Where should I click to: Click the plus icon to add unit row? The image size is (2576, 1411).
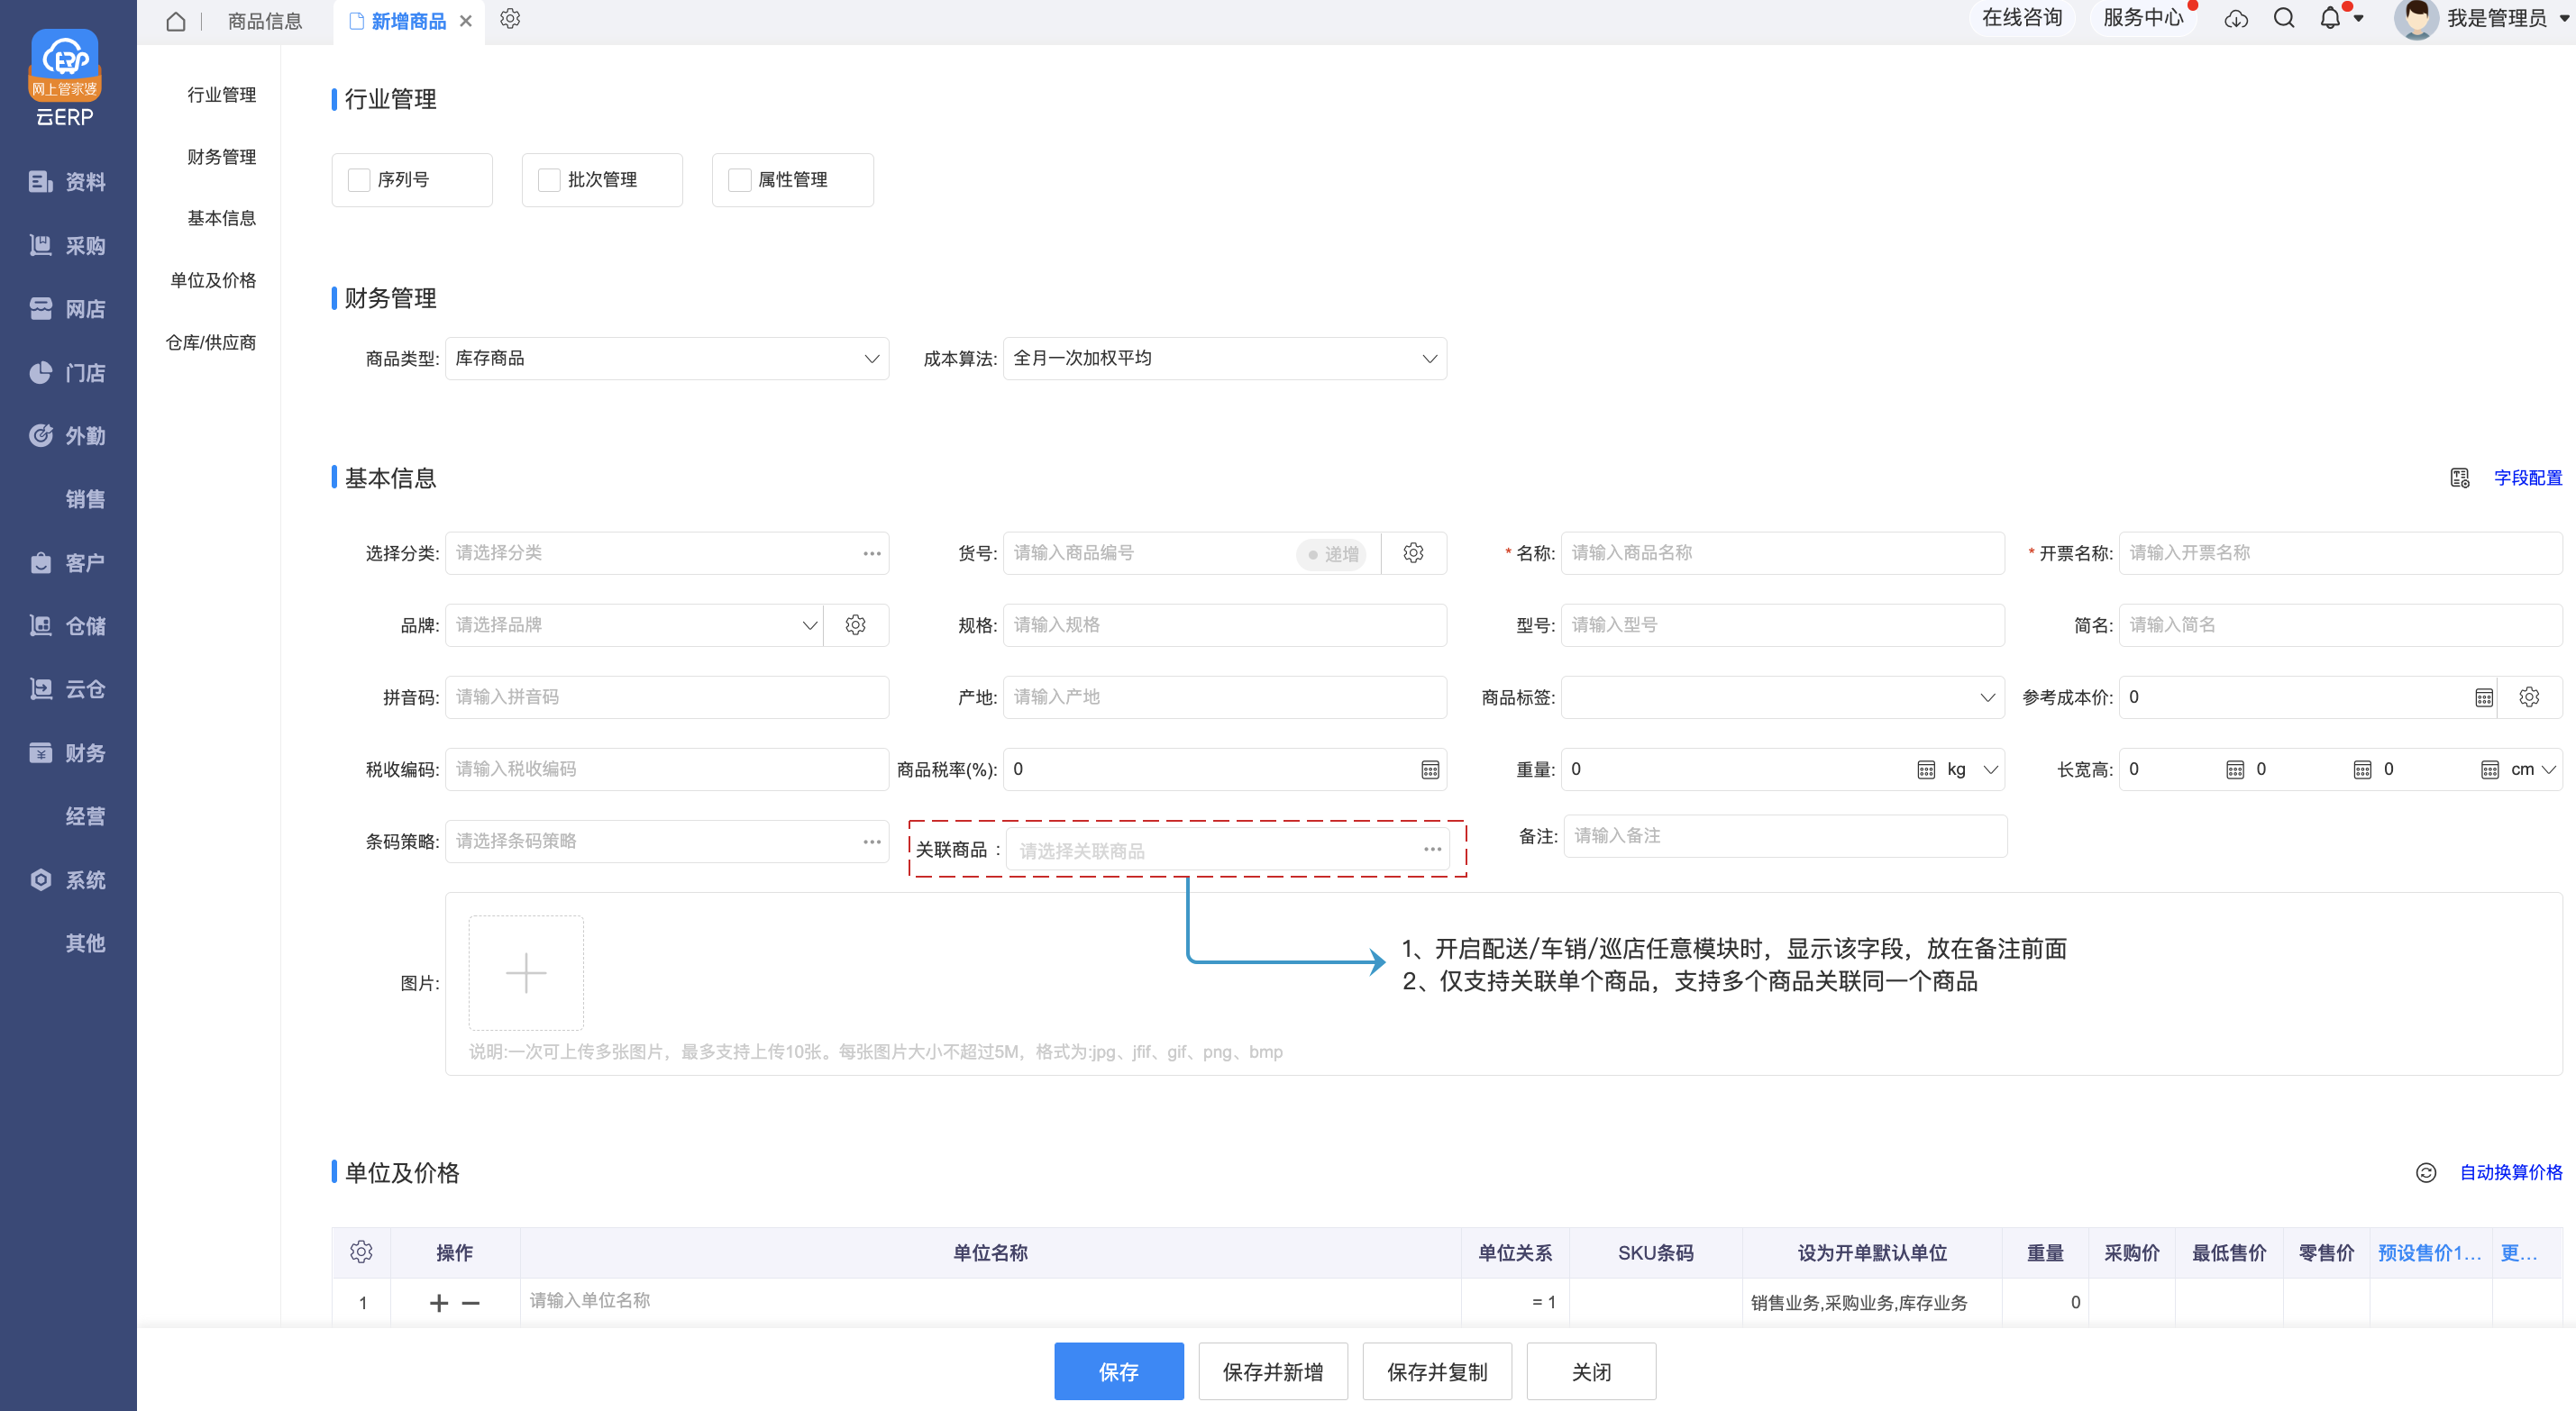(439, 1303)
